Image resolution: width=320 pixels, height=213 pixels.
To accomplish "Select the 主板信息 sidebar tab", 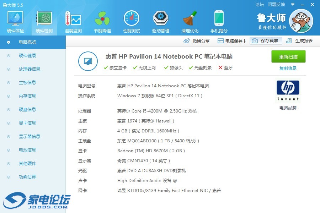I will click(x=33, y=83).
